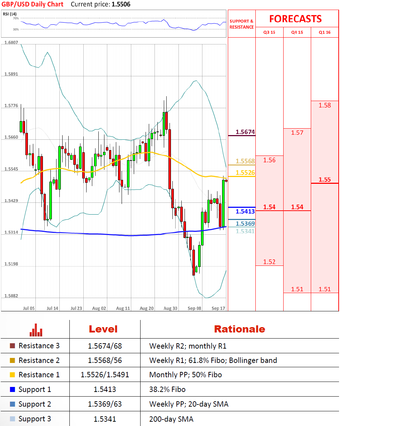Click the GBP/USD Daily Chart title
This screenshot has height=426, width=412.
[x=32, y=4]
